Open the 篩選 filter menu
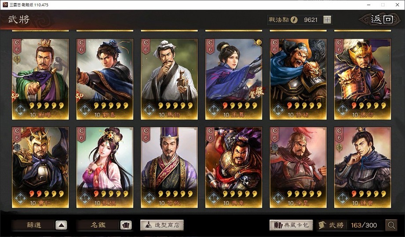 point(34,225)
